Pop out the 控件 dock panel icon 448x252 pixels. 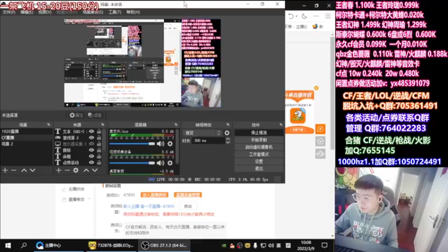[281, 125]
